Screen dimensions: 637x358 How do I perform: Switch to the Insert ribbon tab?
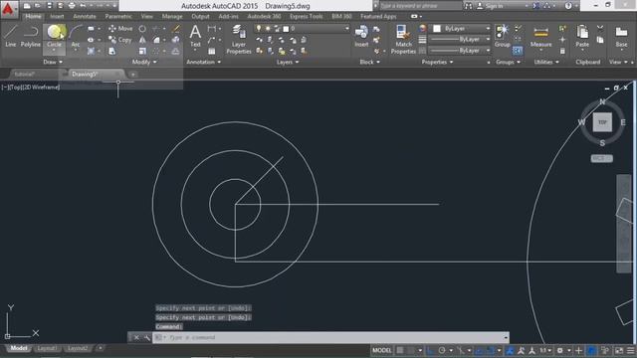tap(57, 16)
